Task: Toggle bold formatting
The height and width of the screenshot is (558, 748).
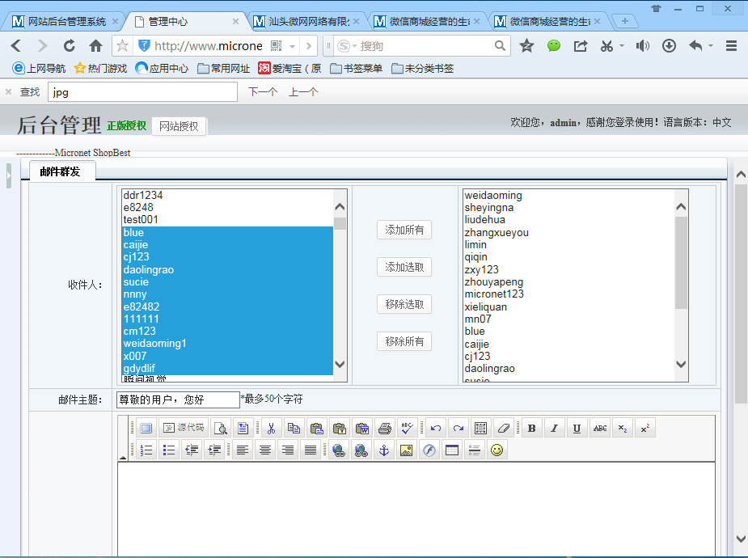Action: (x=532, y=428)
